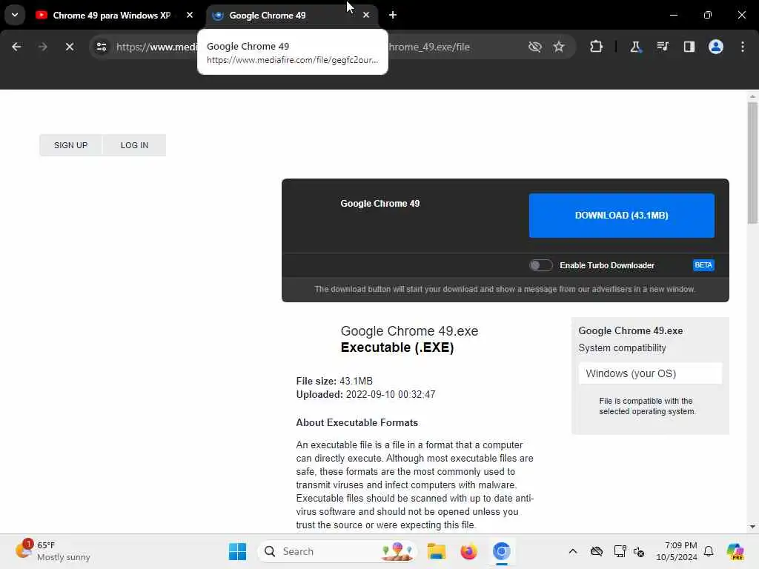Open the Extensions puzzle icon
Viewport: 759px width, 569px height.
pyautogui.click(x=597, y=47)
